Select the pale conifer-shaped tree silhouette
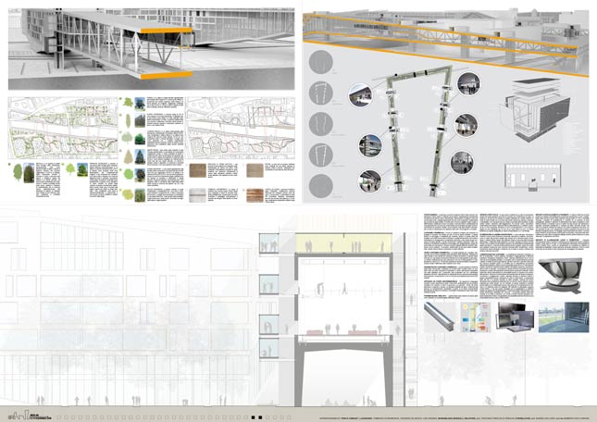Screen dimensions: 597x422 (128, 156)
